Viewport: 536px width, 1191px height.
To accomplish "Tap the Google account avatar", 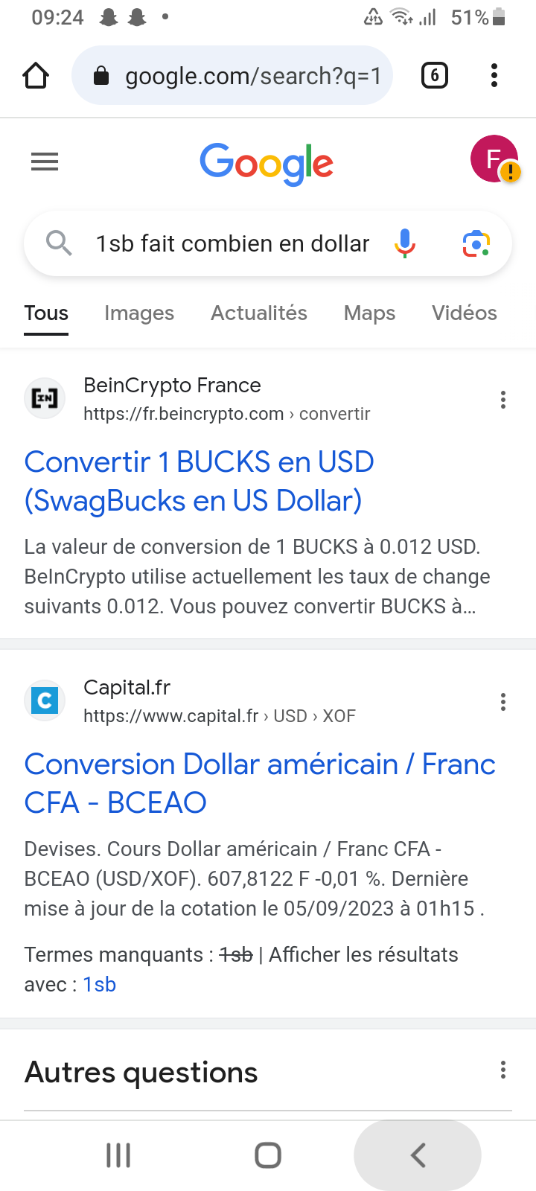I will (494, 159).
